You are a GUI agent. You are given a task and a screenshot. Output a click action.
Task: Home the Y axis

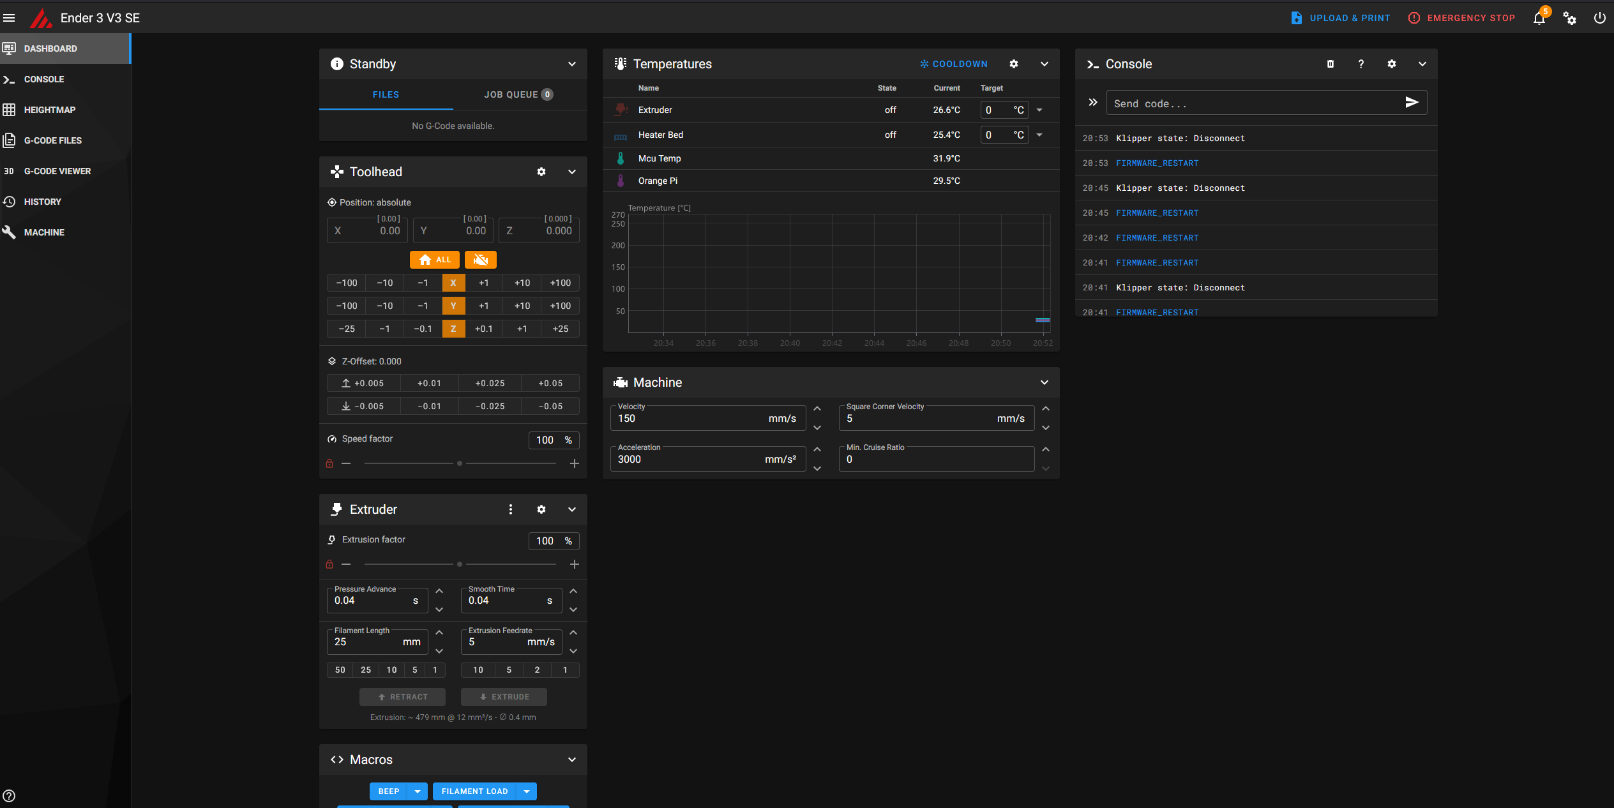coord(453,306)
